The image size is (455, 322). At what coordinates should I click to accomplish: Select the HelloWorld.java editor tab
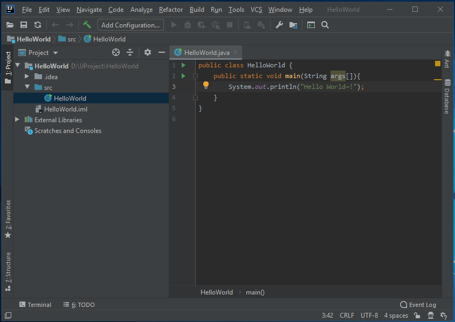coord(206,52)
